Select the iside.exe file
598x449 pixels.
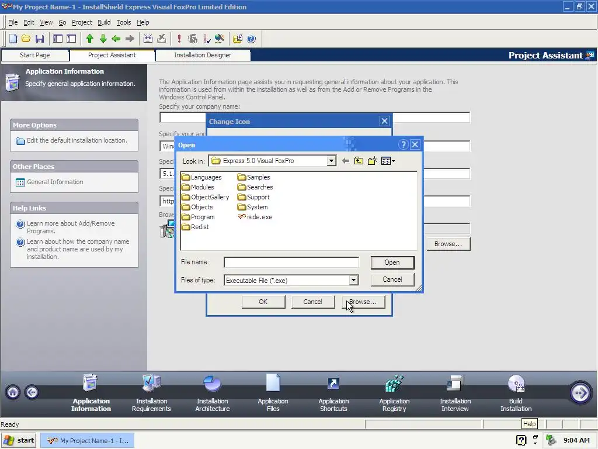tap(255, 217)
